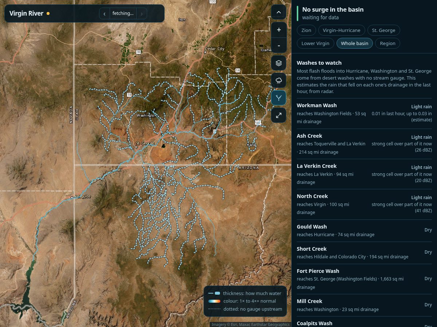Screen dimensions: 437x327
Task: Open the North Creek row
Action: [364, 204]
